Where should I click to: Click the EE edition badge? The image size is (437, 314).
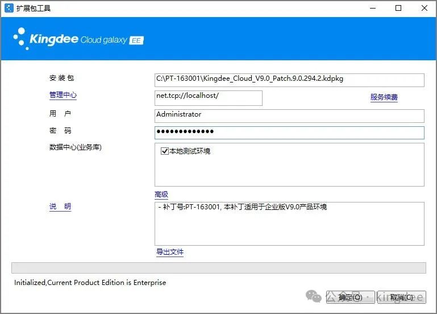click(136, 40)
